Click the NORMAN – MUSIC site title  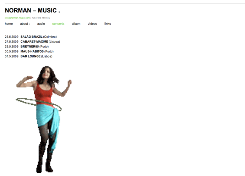[x=32, y=10]
